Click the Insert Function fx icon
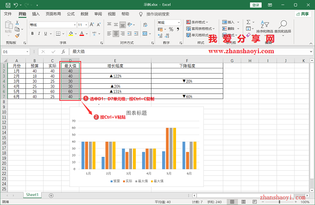 click(x=63, y=52)
